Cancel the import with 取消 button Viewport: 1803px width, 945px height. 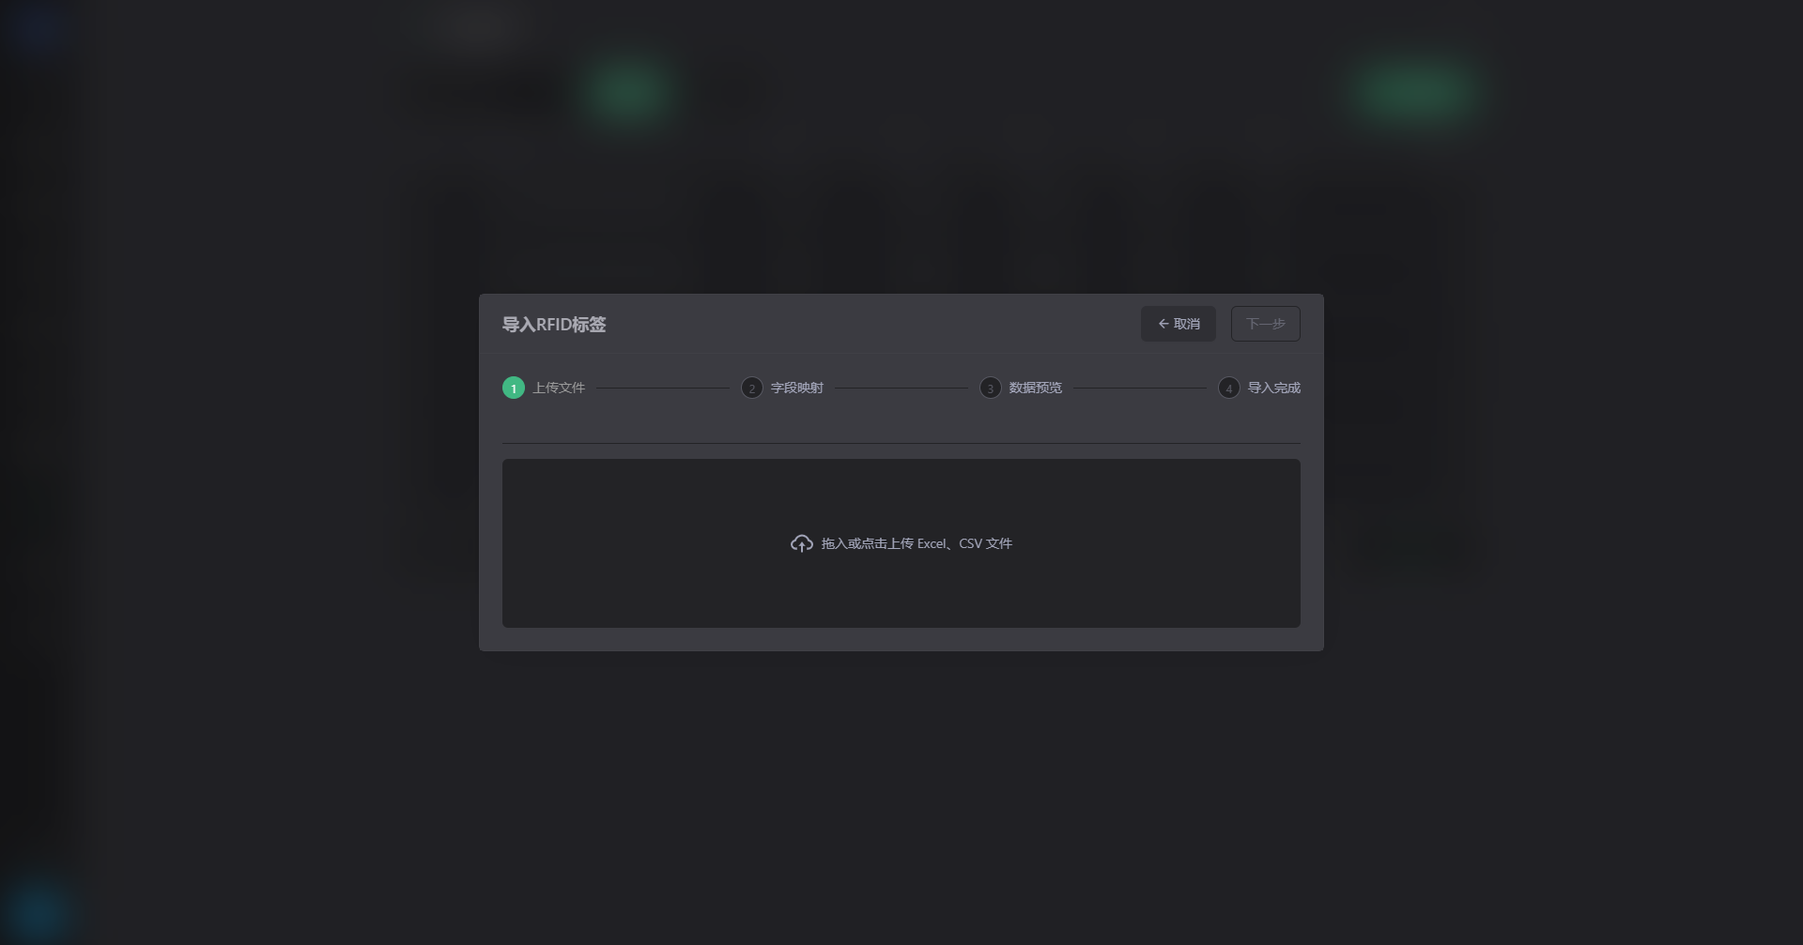(1179, 324)
